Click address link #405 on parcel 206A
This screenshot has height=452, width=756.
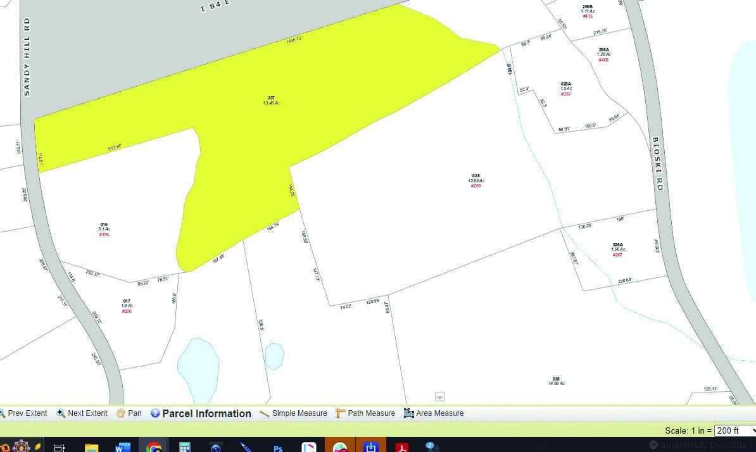tap(603, 60)
